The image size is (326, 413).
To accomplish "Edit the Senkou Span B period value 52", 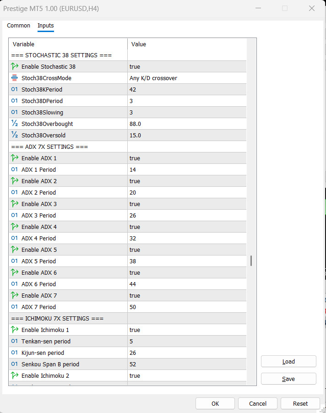I will [x=187, y=364].
